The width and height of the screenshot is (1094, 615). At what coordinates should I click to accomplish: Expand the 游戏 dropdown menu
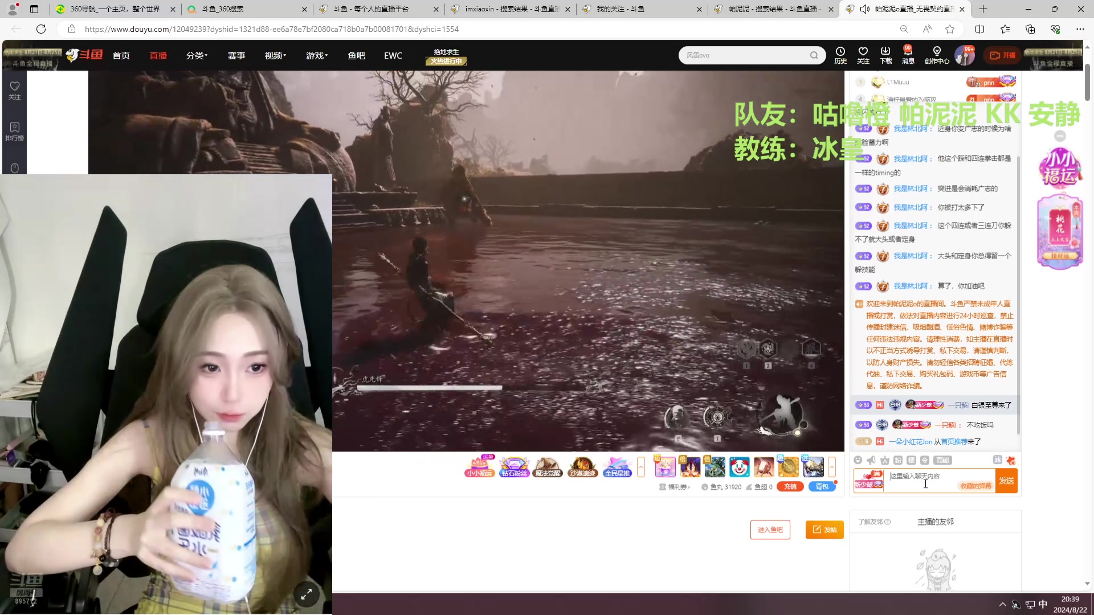[x=317, y=55]
